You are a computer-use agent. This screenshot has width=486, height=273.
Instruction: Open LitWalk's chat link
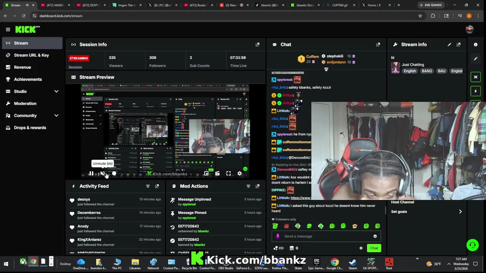click(x=301, y=198)
